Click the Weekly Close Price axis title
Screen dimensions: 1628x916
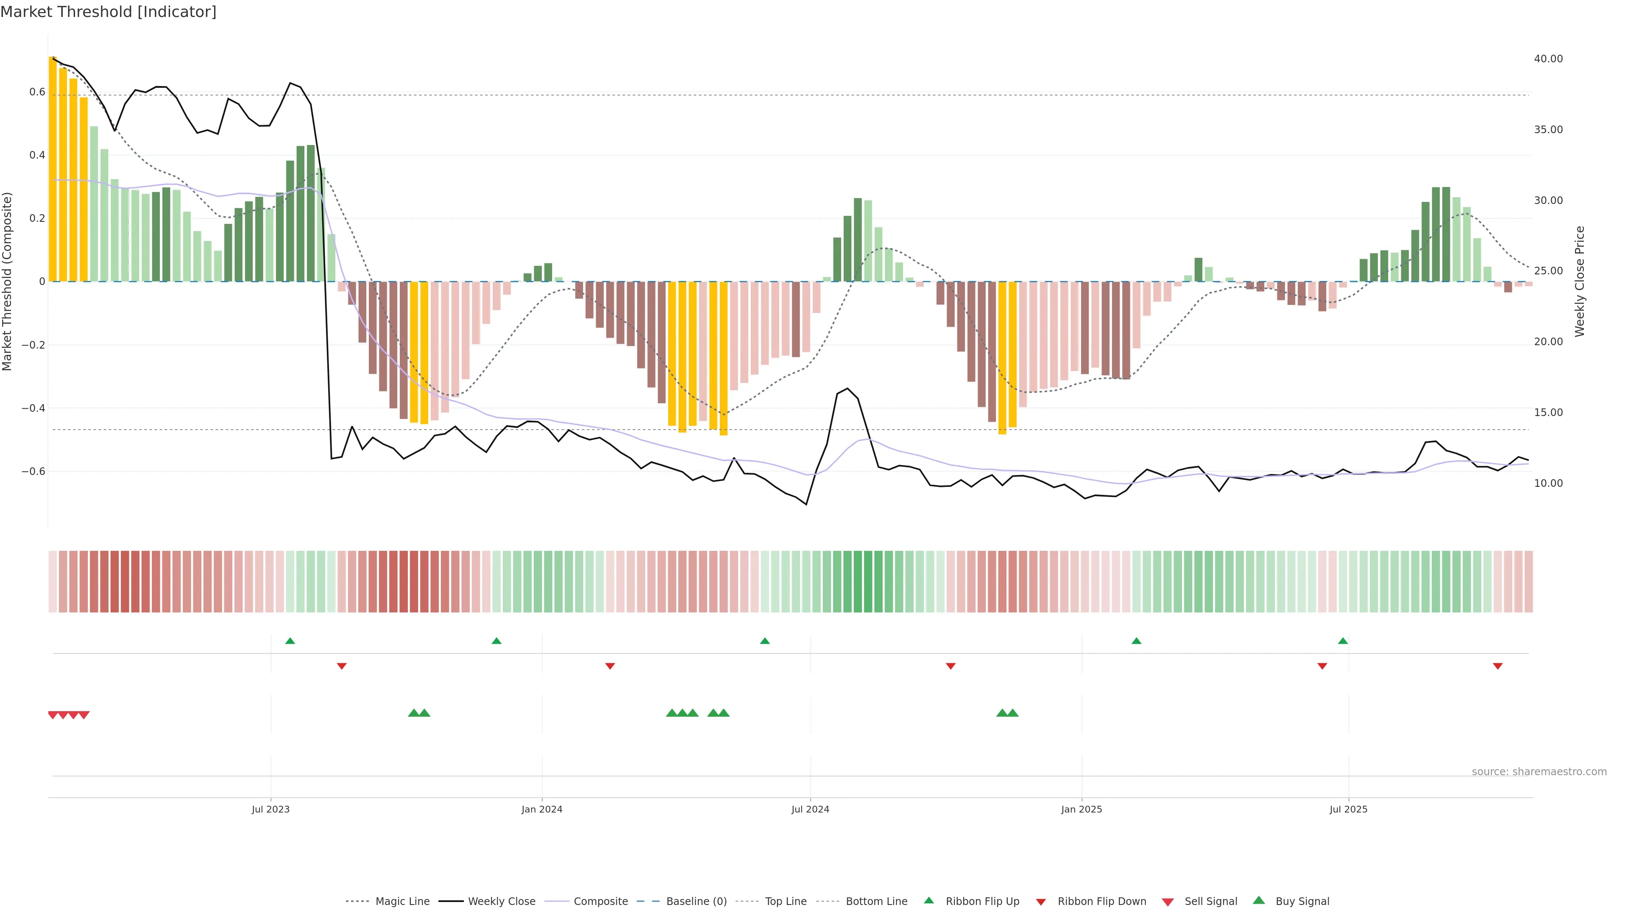pos(1579,281)
